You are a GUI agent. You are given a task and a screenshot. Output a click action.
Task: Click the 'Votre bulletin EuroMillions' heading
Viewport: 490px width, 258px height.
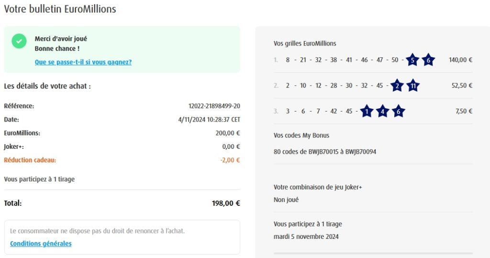pos(60,9)
